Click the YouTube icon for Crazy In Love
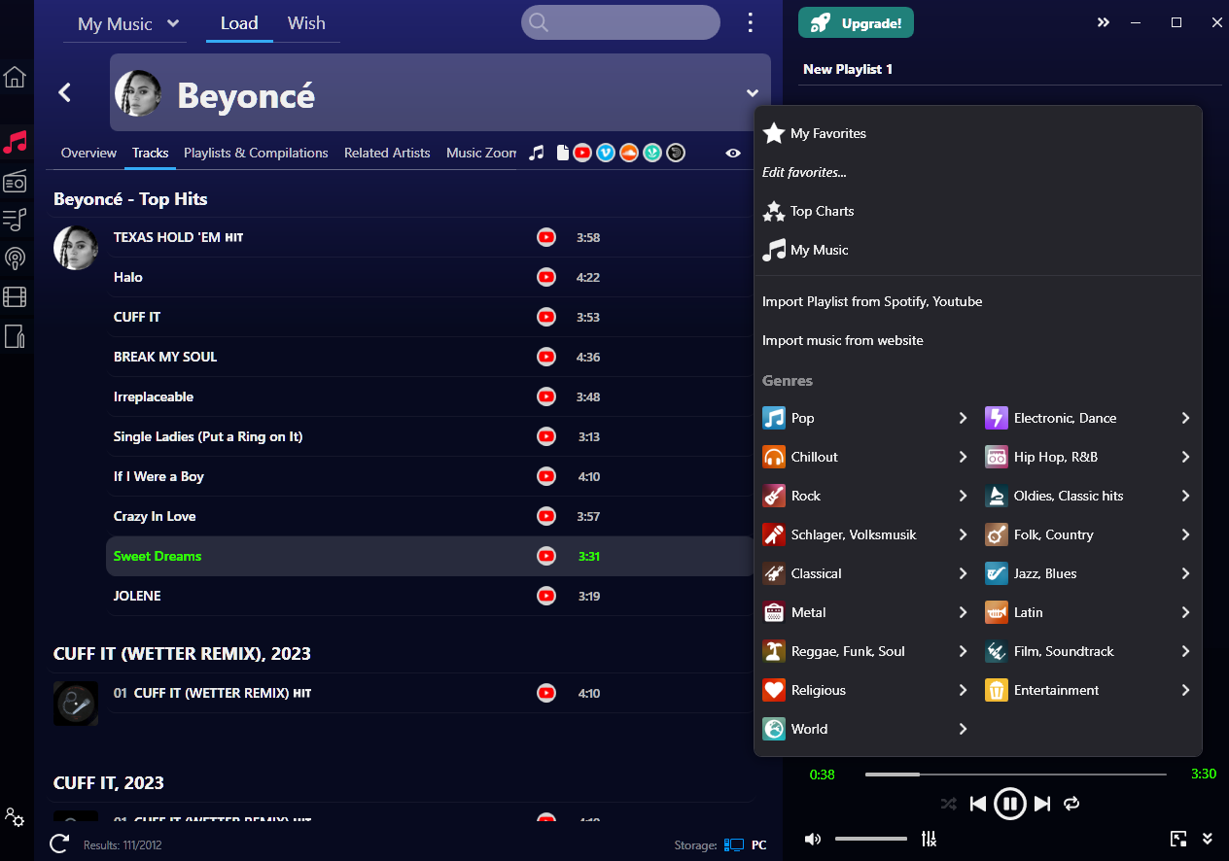This screenshot has height=861, width=1229. coord(546,516)
